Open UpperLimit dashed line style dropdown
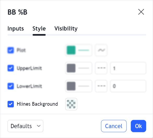The width and height of the screenshot is (153, 138). [101, 68]
